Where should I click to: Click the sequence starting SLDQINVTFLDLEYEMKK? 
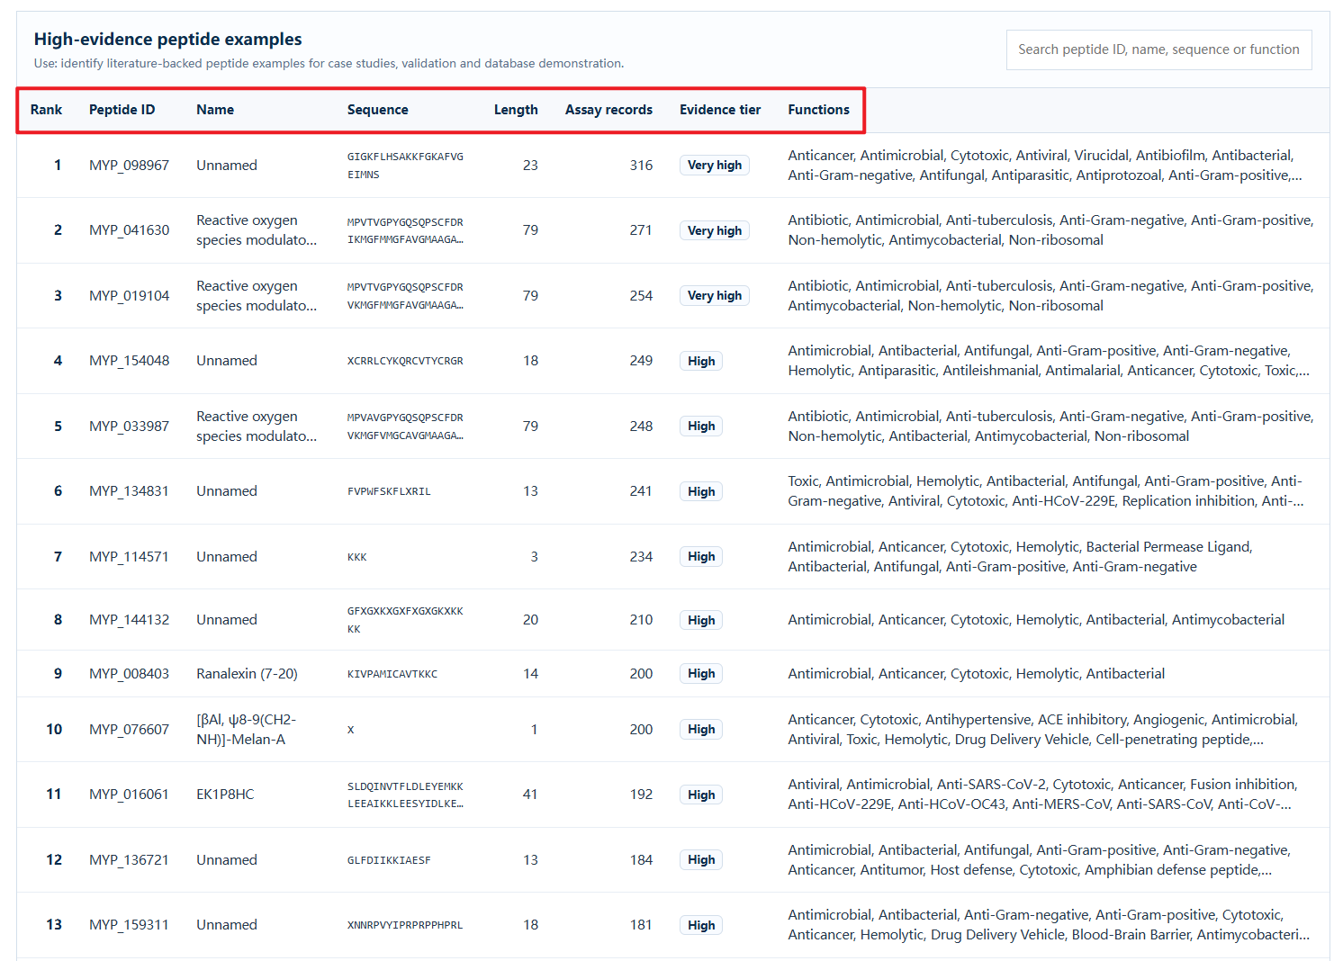405,795
